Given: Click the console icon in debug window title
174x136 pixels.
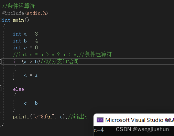Looking at the screenshot, I should coord(100,120).
